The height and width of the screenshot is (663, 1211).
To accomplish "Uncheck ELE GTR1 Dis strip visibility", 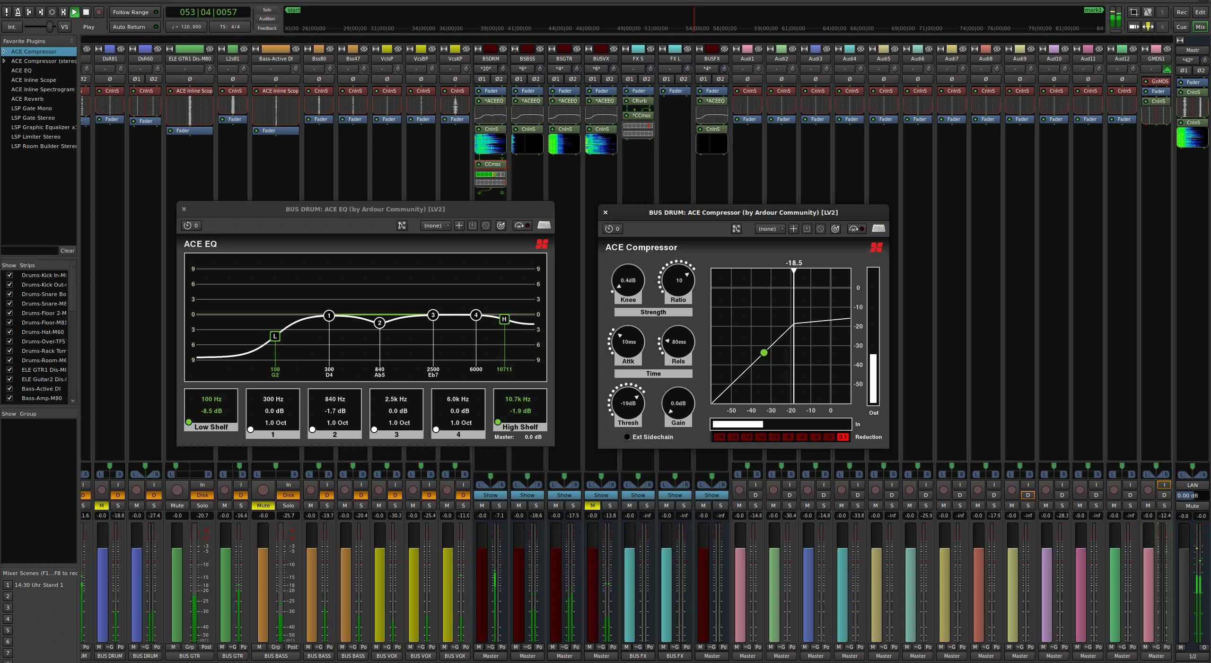I will pos(9,369).
